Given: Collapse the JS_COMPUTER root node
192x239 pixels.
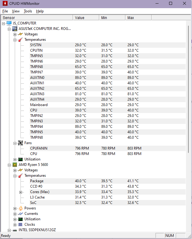Looking at the screenshot, I should tap(3, 24).
